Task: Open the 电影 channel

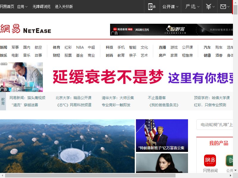Action: pos(15,55)
